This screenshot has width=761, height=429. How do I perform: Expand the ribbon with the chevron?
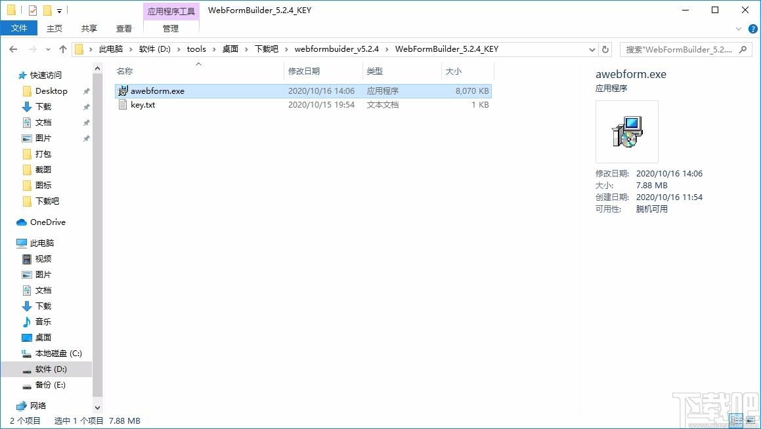point(739,29)
